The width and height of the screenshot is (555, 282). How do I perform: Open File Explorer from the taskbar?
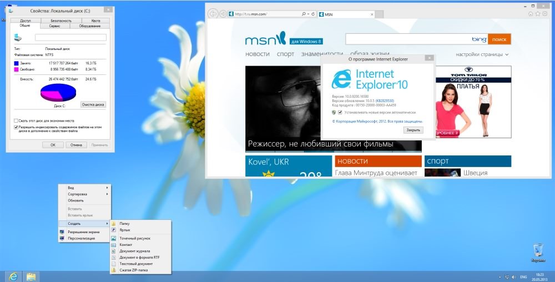coord(31,276)
